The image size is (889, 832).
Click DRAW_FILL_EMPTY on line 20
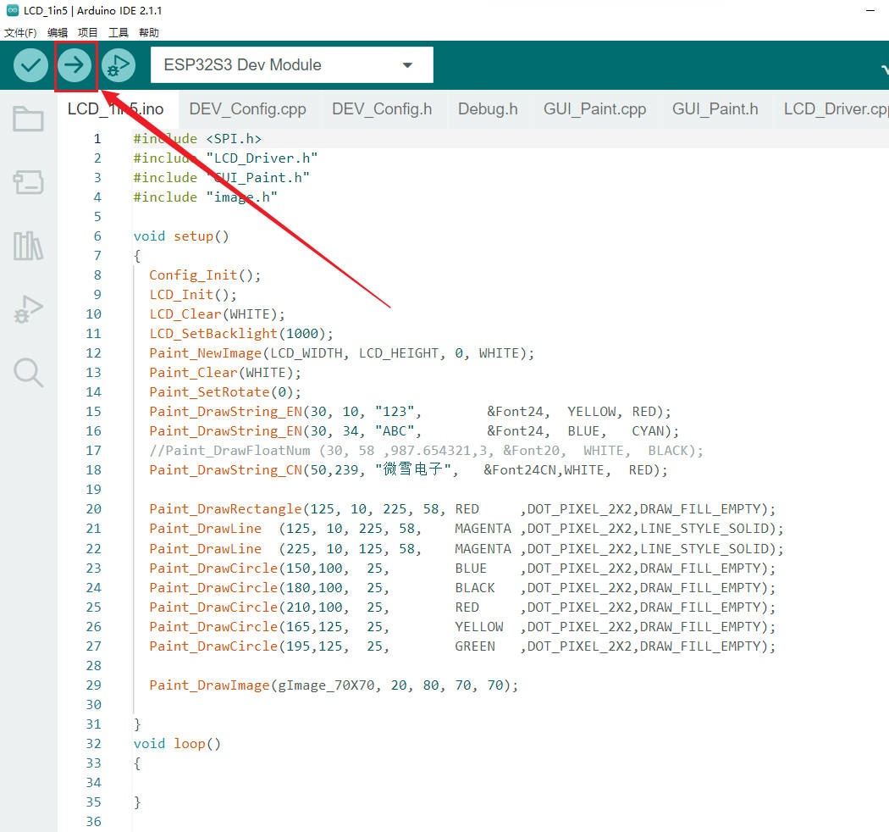point(700,509)
